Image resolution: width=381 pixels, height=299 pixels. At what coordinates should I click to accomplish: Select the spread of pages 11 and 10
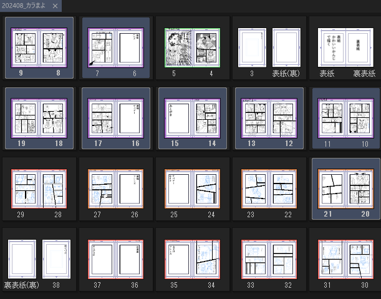[x=345, y=118]
